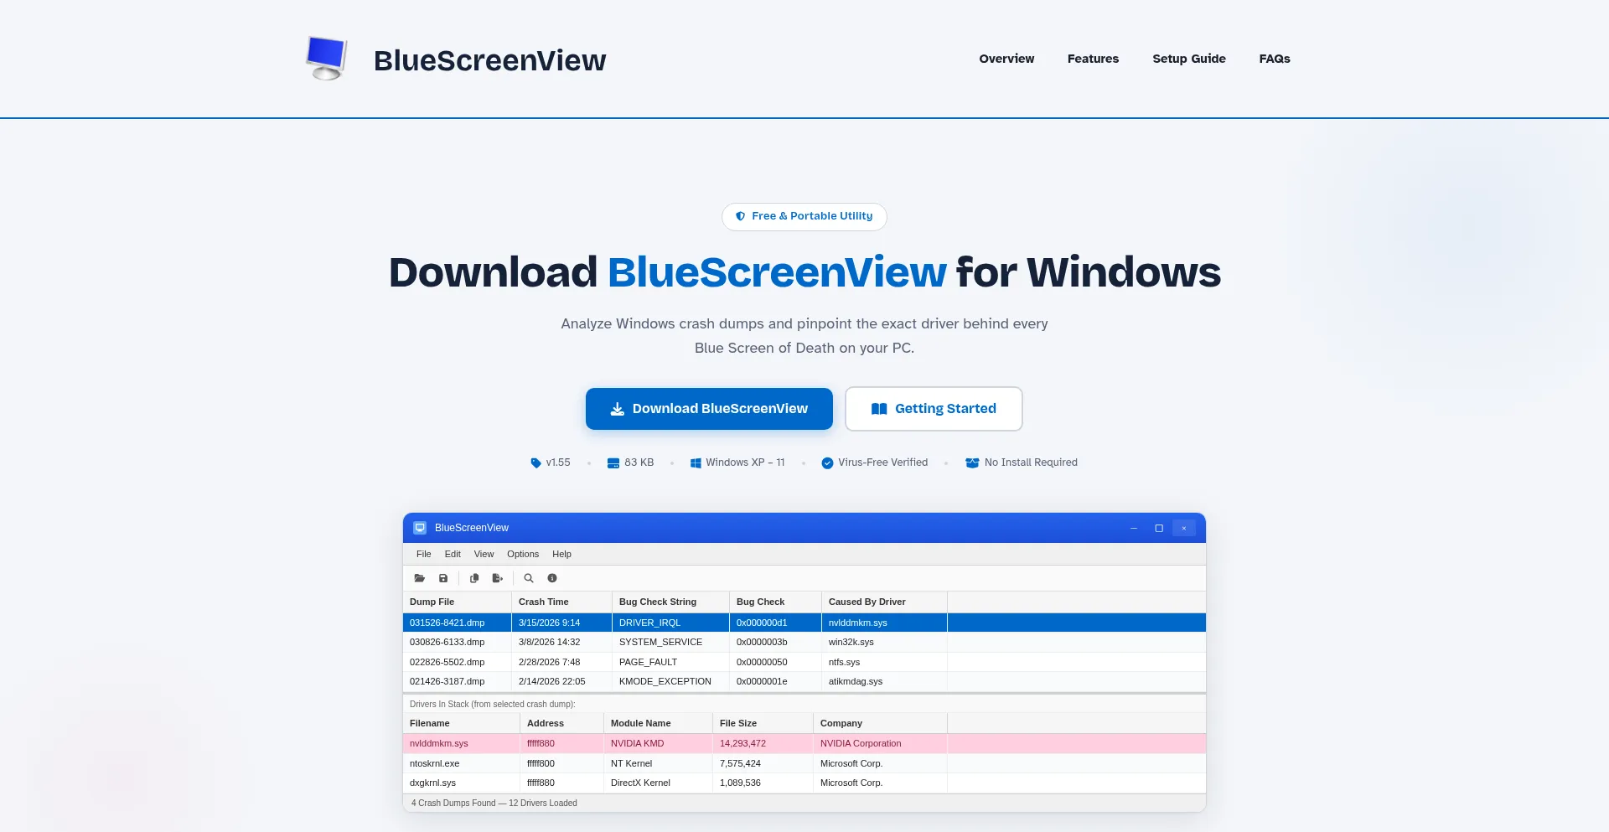Open the FAQs nav link
The width and height of the screenshot is (1609, 832).
(1275, 59)
